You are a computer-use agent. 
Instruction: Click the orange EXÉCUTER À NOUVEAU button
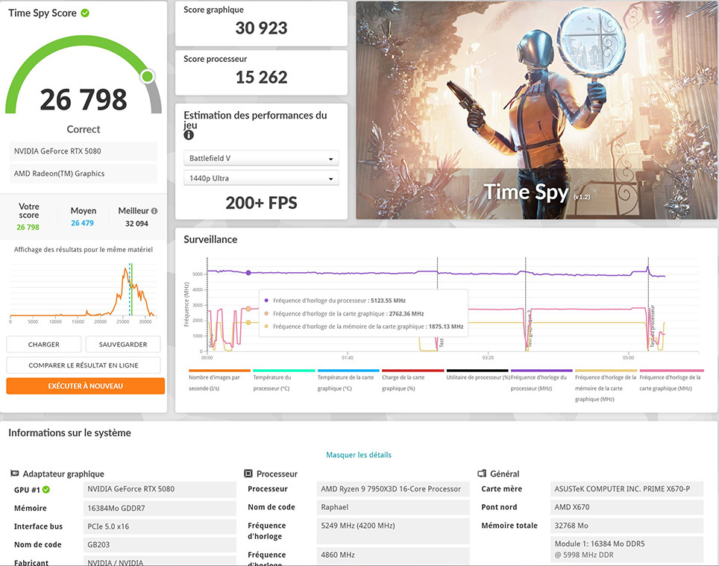tap(85, 386)
